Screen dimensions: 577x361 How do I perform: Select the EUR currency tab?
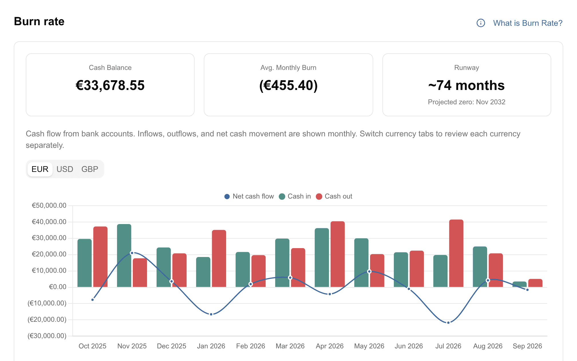tap(40, 169)
